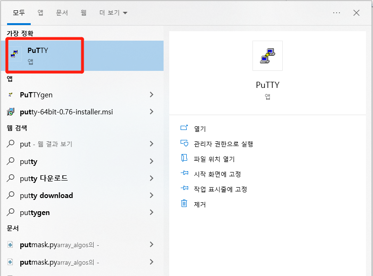Switch to the 웹 tab
Screen dimensions: 373x276
click(x=84, y=13)
